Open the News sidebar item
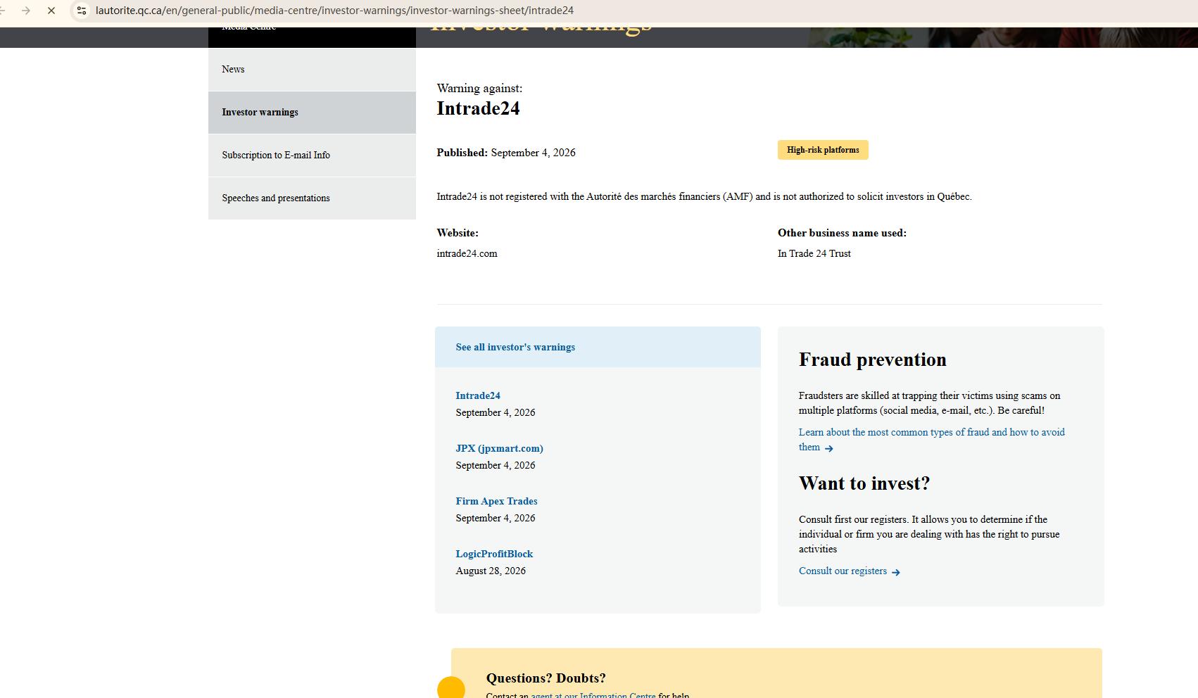 click(x=312, y=69)
